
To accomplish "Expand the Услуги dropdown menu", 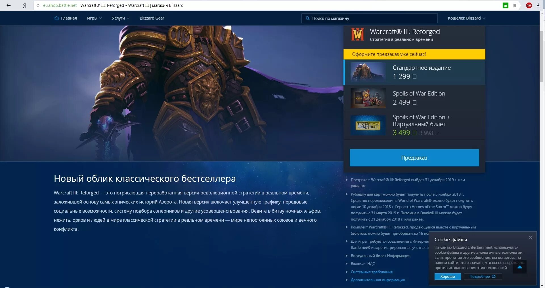I will 121,18.
